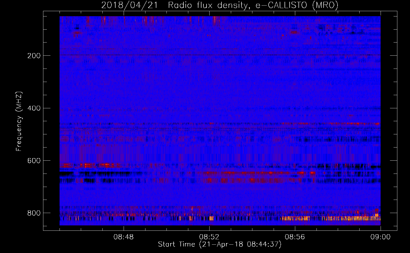Click the 200 frequency tick label
This screenshot has height=253, width=410.
(x=34, y=56)
